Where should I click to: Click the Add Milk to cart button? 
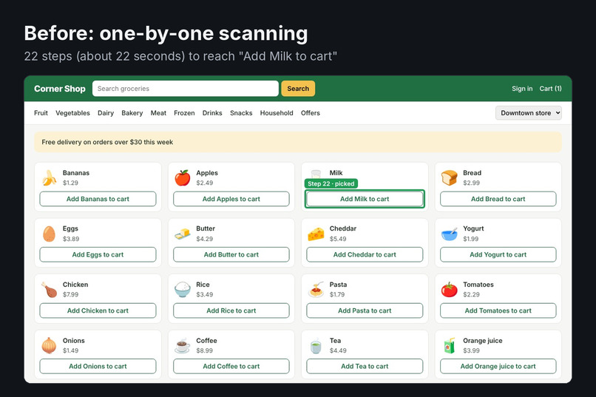365,199
